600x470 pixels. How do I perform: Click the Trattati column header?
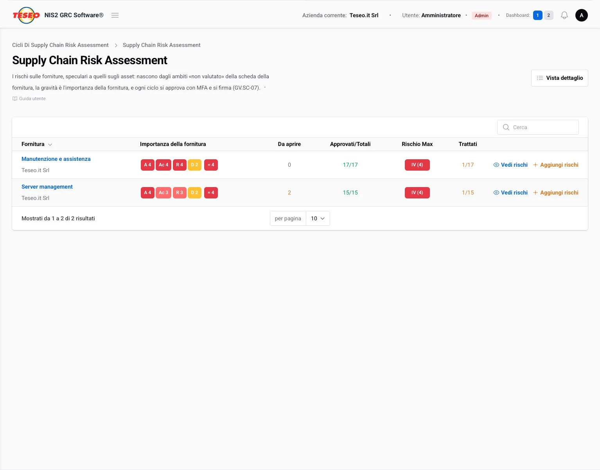pos(468,144)
